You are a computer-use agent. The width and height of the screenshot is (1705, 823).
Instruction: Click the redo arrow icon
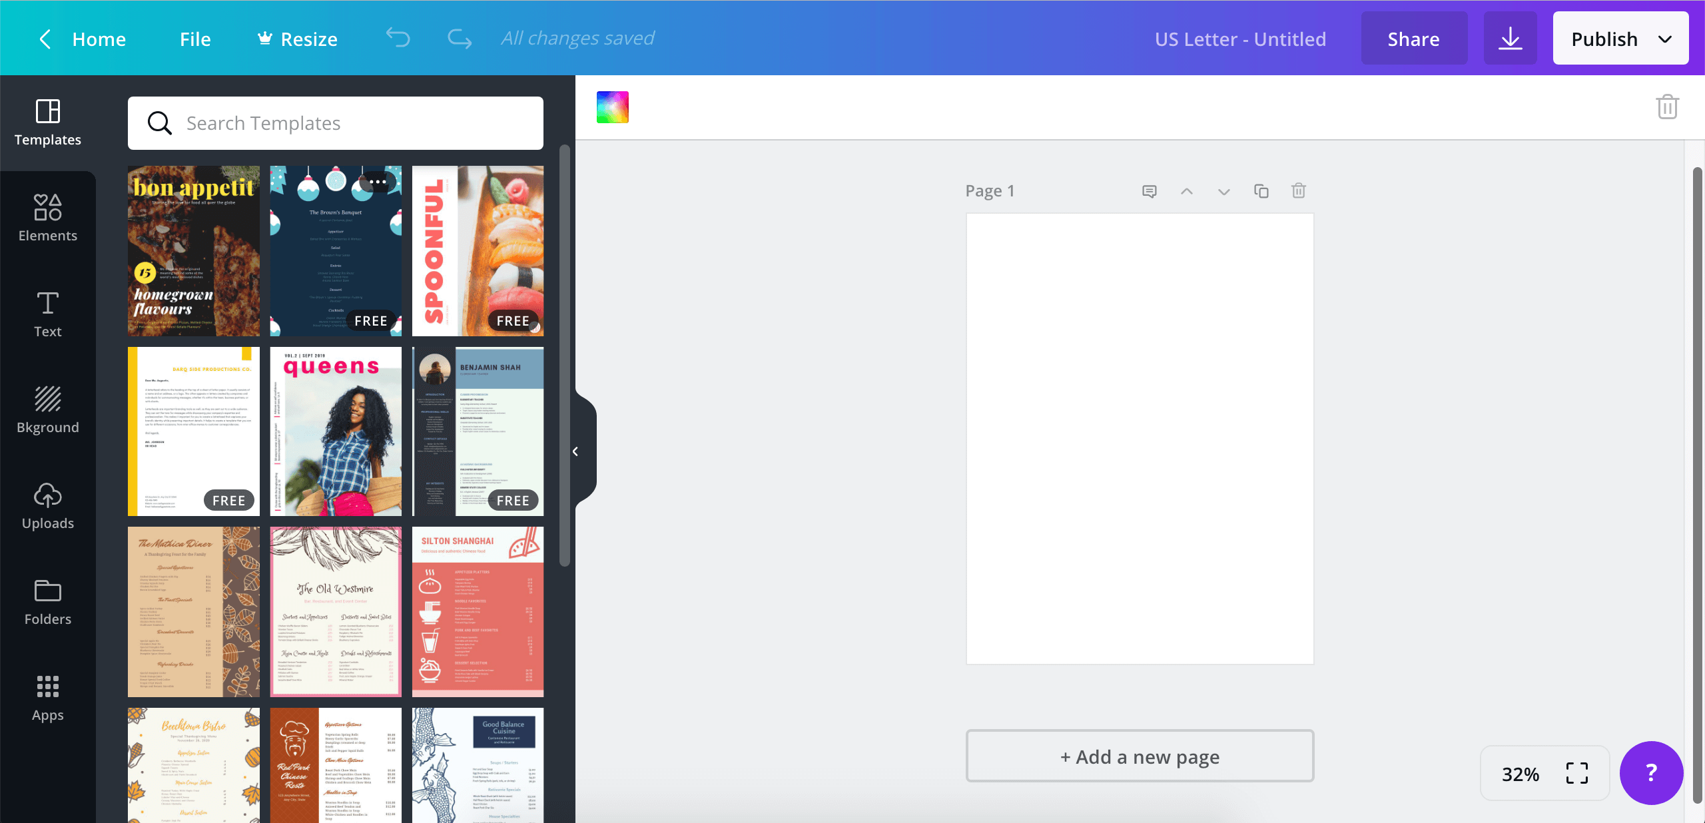coord(460,38)
